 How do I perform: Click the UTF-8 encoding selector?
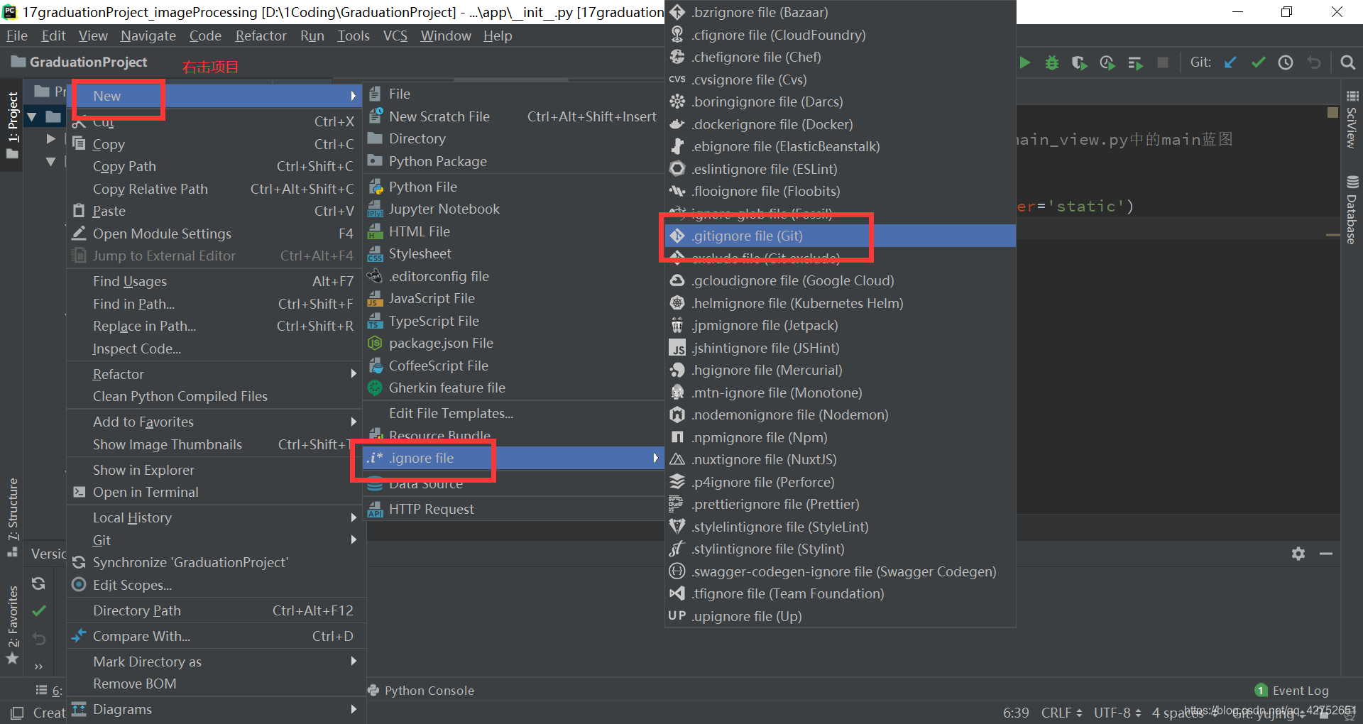1117,713
